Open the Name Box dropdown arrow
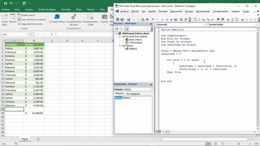 (x=27, y=34)
